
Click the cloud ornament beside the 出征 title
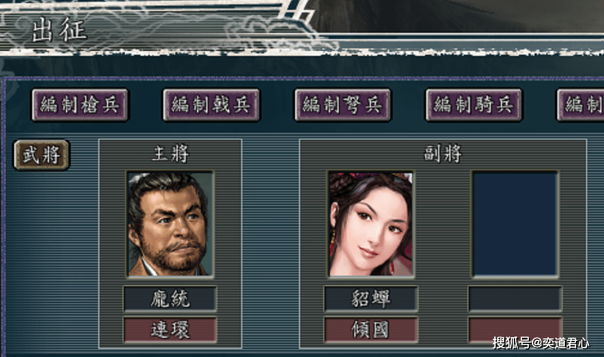click(x=270, y=33)
